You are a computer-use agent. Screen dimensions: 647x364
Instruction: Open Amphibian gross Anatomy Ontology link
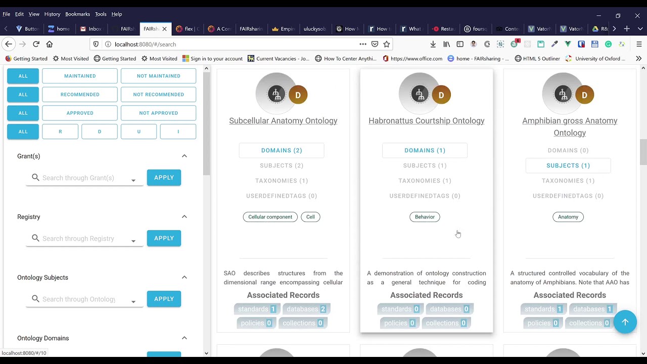(570, 127)
